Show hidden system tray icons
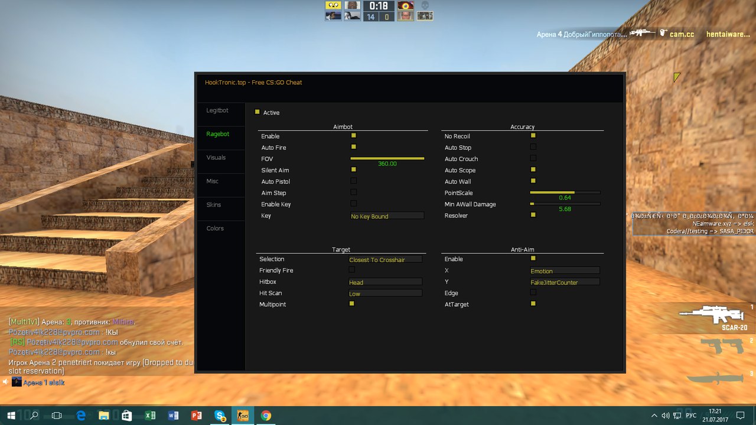The image size is (756, 425). pos(654,416)
